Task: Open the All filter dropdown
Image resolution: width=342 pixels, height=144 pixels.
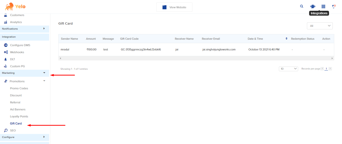Action: point(320,26)
